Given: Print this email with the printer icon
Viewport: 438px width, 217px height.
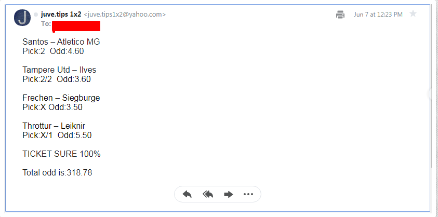Looking at the screenshot, I should 340,14.
